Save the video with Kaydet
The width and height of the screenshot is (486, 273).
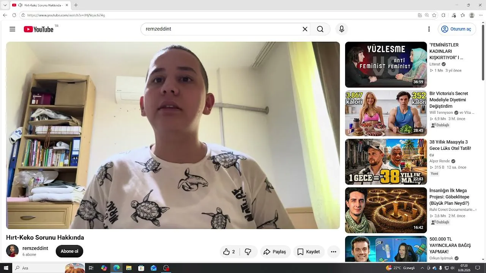[308, 252]
